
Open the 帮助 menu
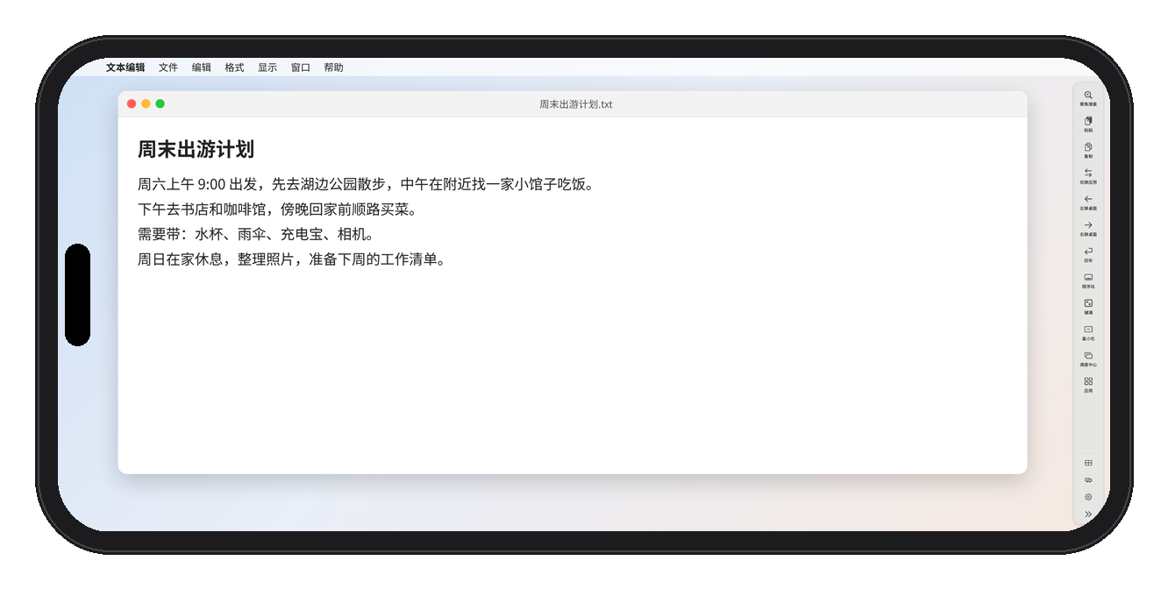pos(333,67)
